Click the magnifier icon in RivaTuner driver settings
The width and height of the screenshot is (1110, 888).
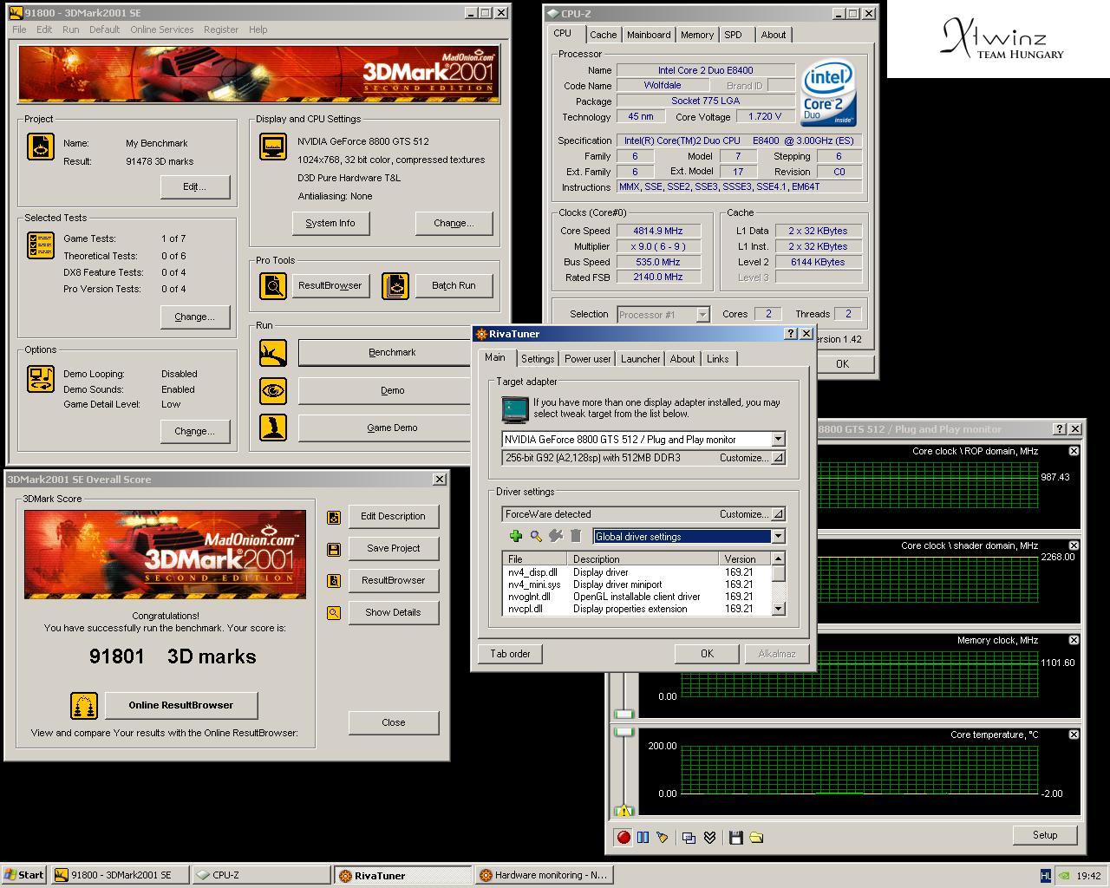536,536
